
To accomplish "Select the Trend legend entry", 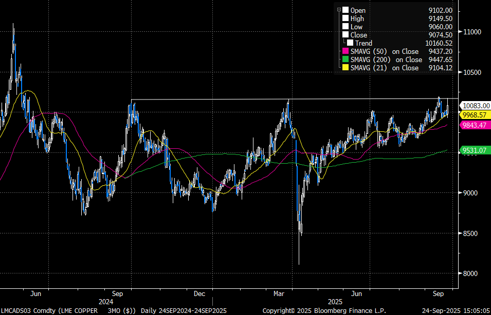I will (x=363, y=43).
